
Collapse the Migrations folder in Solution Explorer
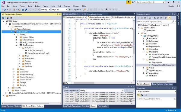pos(144,52)
